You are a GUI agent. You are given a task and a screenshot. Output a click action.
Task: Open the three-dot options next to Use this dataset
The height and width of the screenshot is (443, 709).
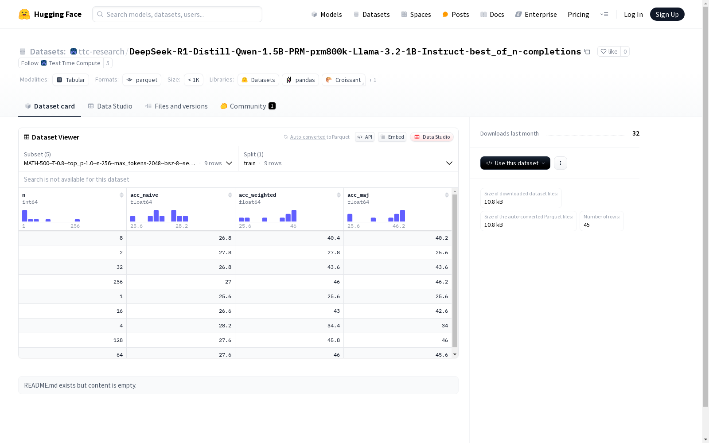561,163
